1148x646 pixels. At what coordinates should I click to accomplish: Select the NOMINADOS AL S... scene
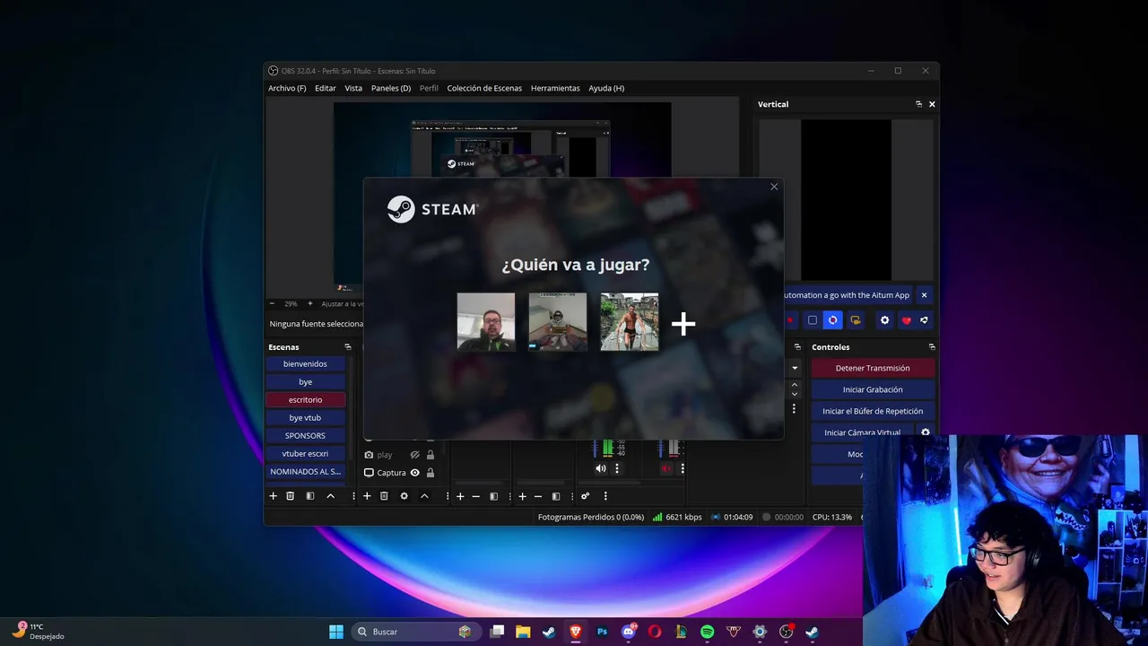coord(305,471)
